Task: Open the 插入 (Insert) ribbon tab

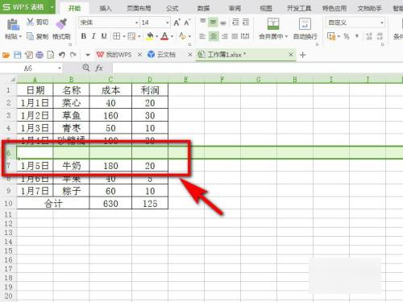Action: coord(106,8)
